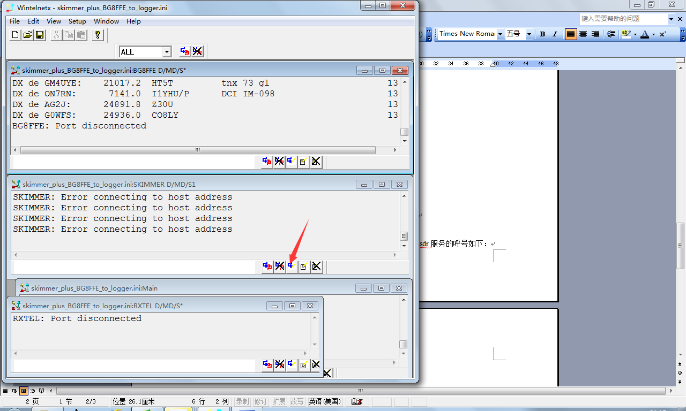Open the ALL port selection dropdown
Image resolution: width=686 pixels, height=411 pixels.
[x=167, y=52]
